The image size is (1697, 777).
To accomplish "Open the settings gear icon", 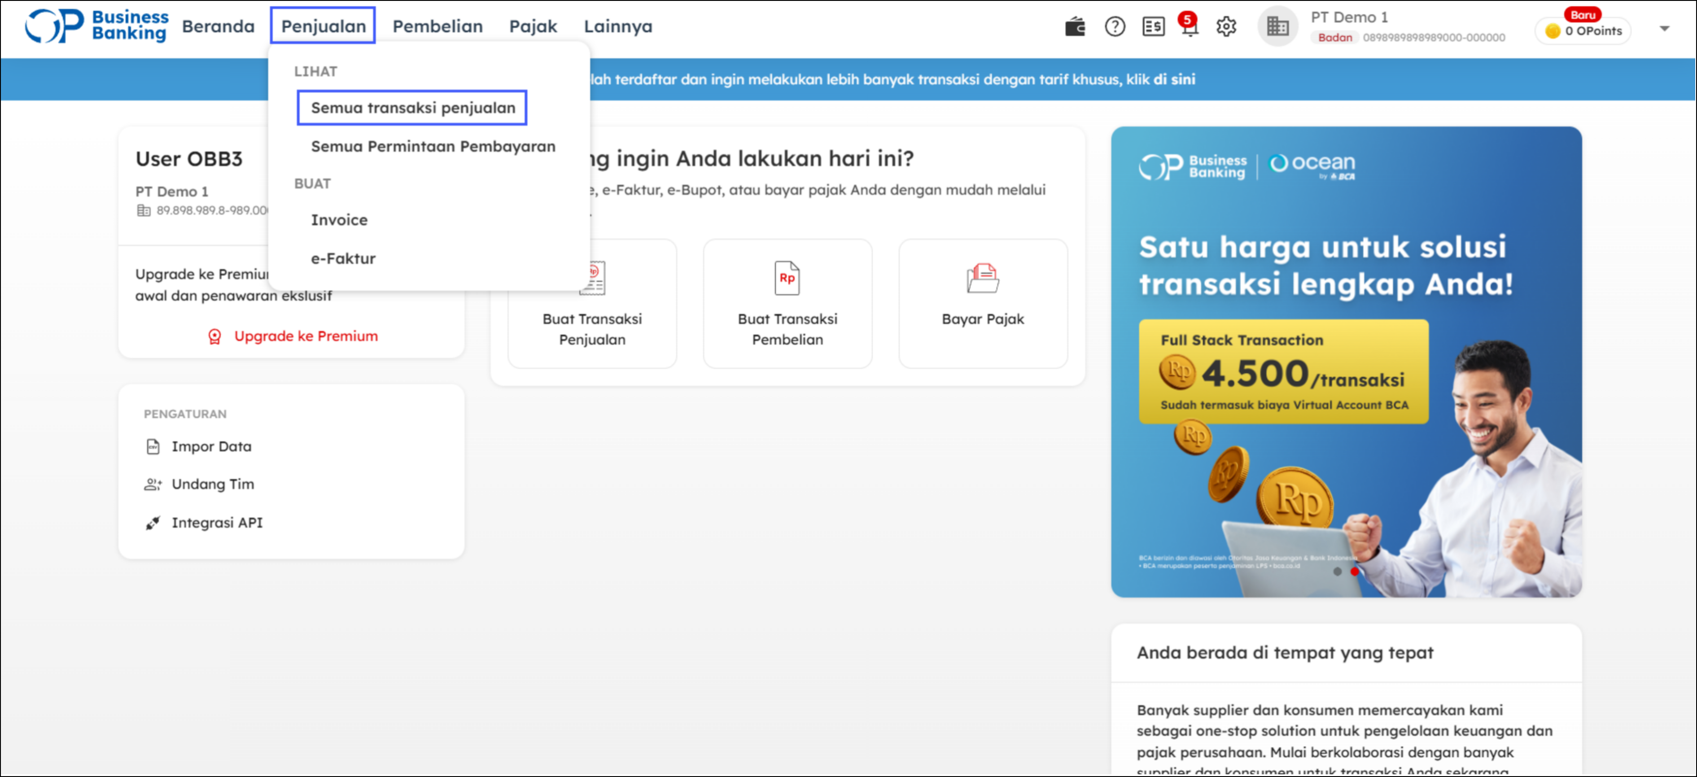I will [x=1226, y=27].
